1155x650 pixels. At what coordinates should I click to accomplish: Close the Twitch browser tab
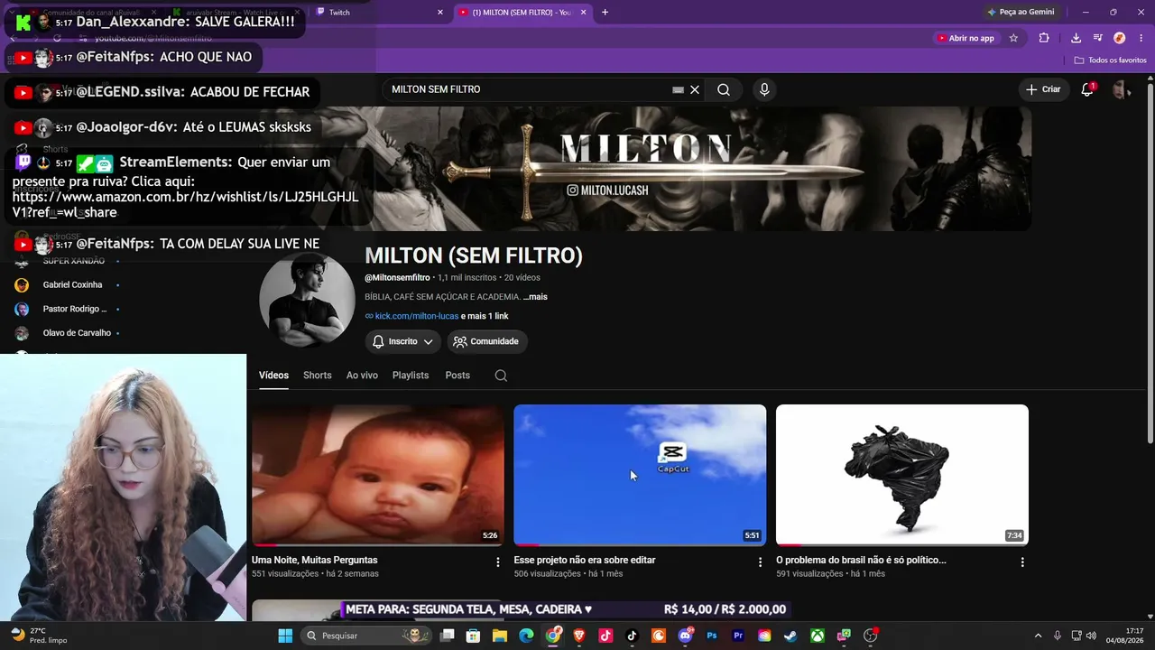tap(440, 12)
